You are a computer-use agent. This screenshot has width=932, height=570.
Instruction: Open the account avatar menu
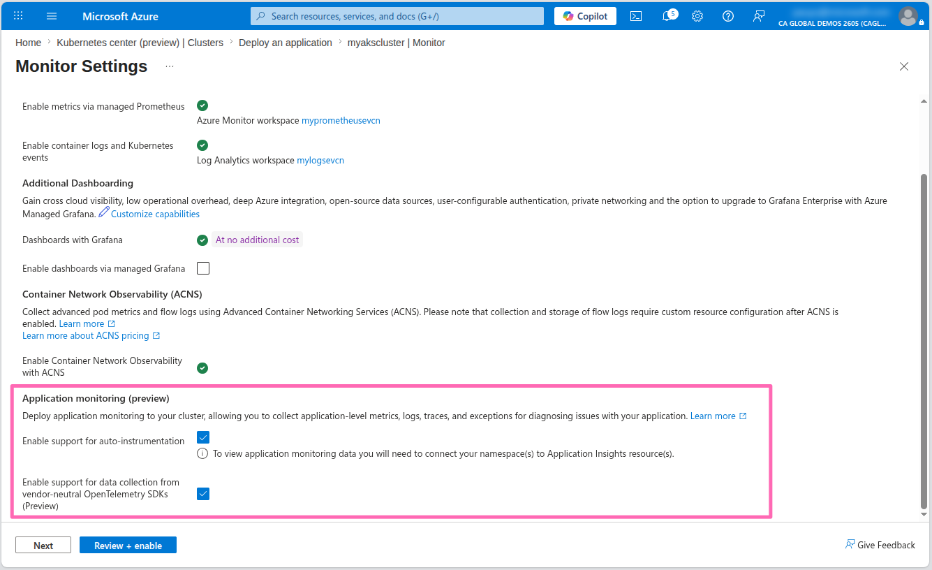pyautogui.click(x=908, y=16)
